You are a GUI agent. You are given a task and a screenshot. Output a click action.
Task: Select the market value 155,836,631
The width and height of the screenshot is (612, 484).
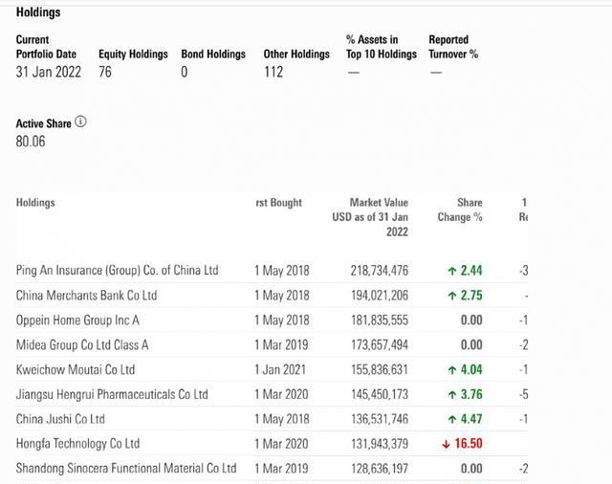click(380, 369)
